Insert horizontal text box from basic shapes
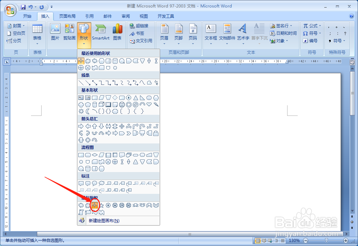Viewport: 358px width, 246px height. (81, 98)
